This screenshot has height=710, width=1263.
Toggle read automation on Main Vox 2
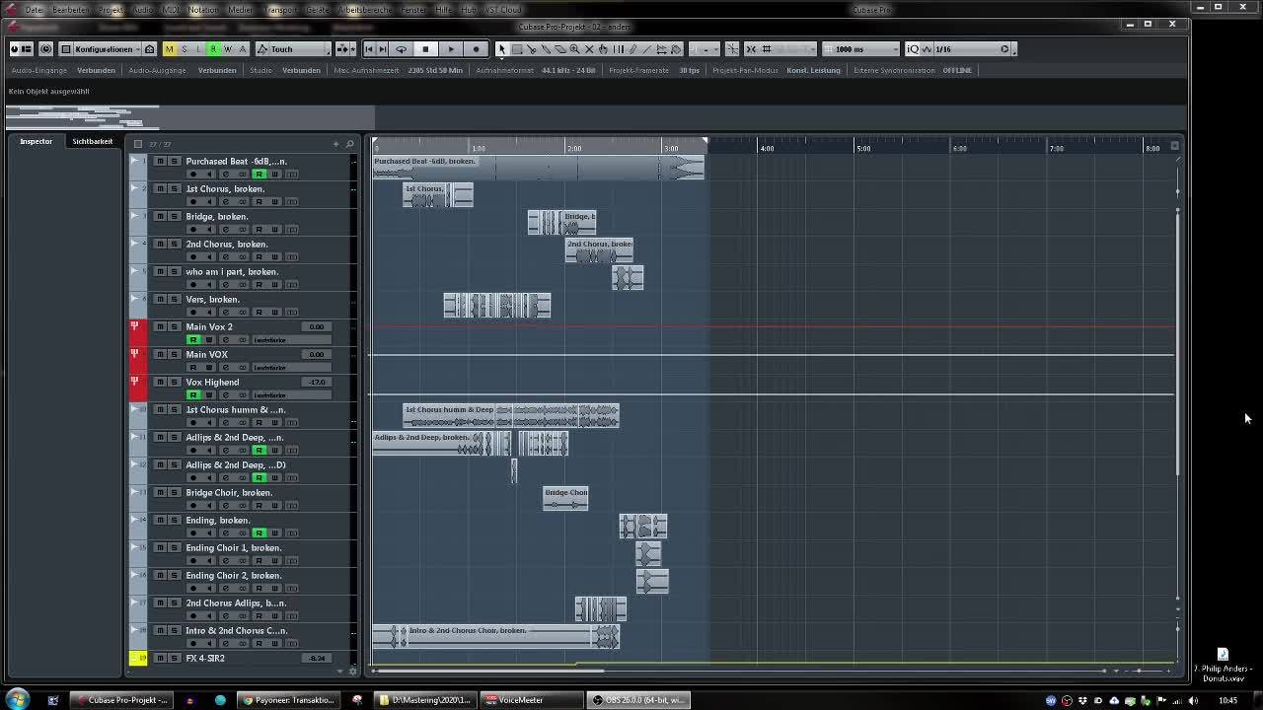(193, 340)
